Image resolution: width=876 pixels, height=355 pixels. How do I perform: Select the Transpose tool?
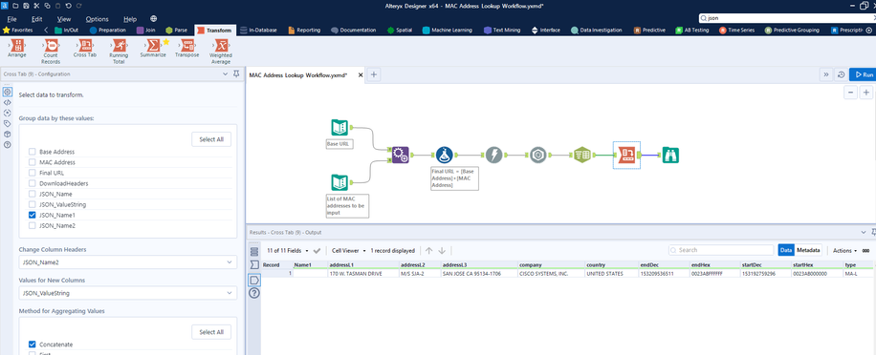[187, 49]
